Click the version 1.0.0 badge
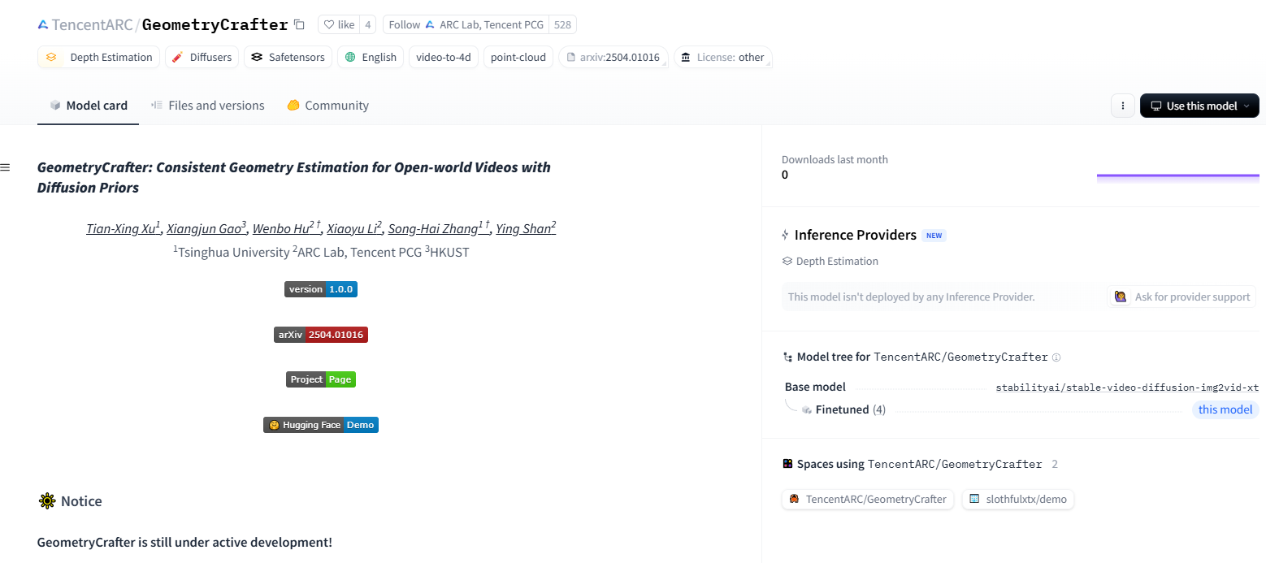 click(x=321, y=289)
